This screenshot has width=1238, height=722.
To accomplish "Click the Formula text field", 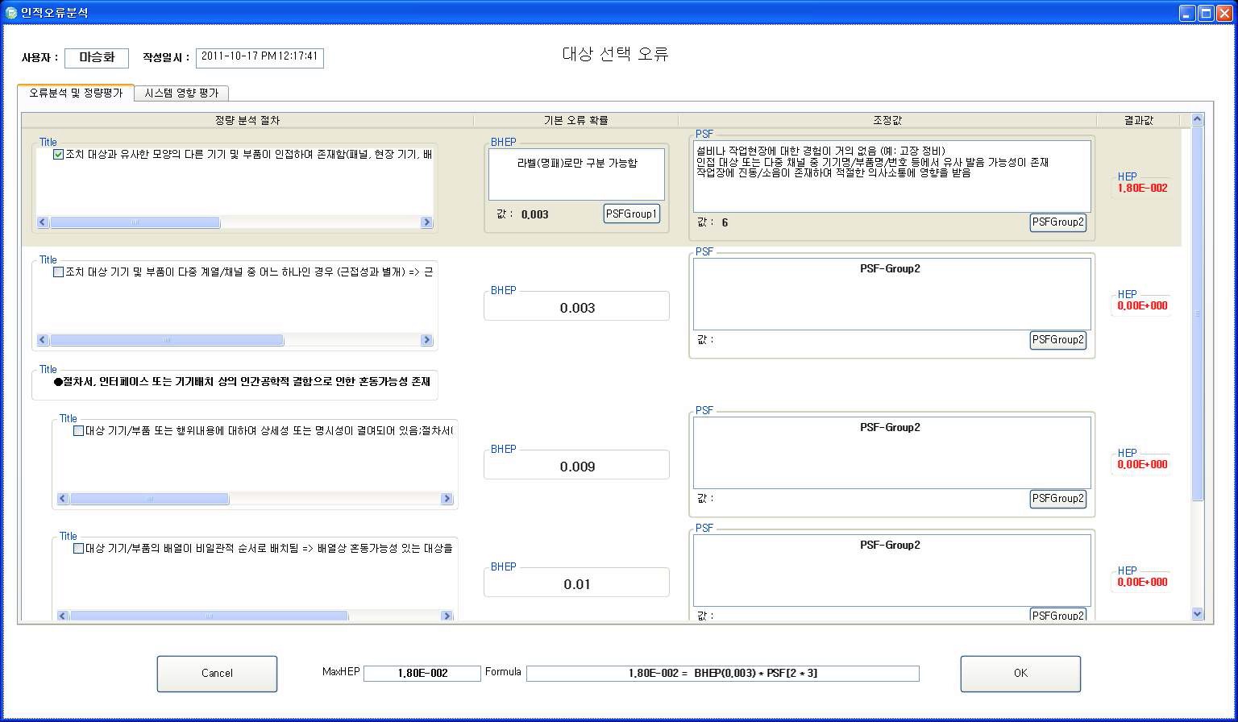I will [723, 674].
